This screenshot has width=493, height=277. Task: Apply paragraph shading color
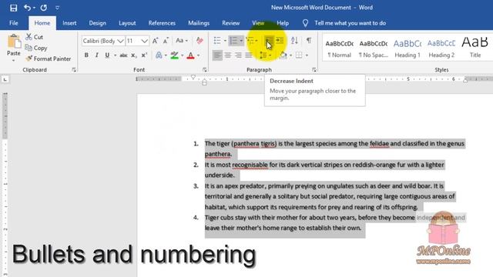[283, 55]
